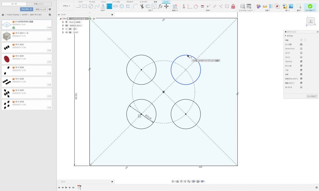Open the Rectangular Pattern tool
Image resolution: width=319 pixels, height=191 pixels.
click(128, 6)
